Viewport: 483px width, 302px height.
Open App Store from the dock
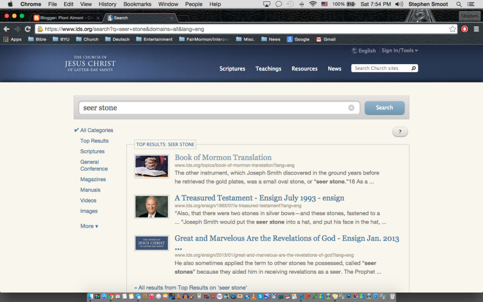point(104,296)
